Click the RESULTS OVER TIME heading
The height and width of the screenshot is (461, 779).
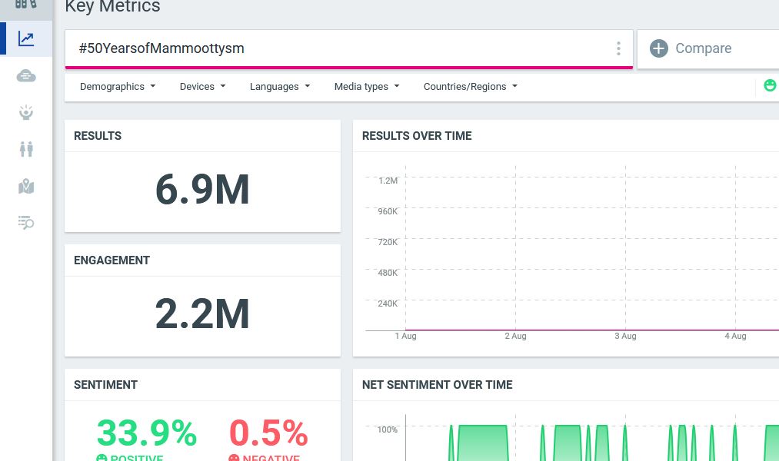pos(417,136)
